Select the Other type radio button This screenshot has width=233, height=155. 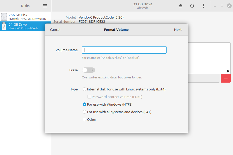click(84, 119)
